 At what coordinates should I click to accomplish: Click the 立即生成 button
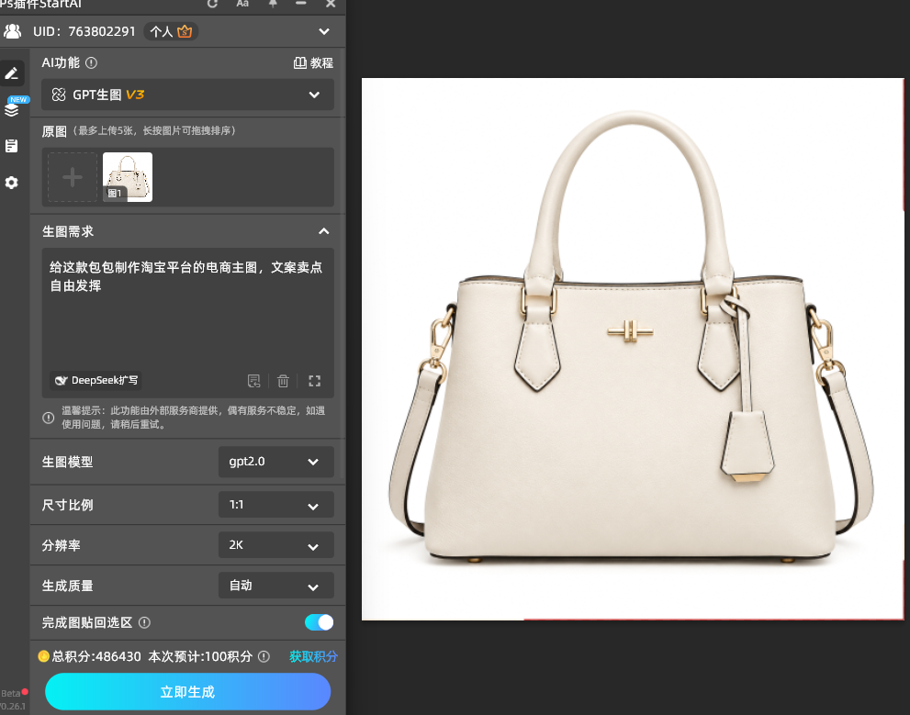coord(187,692)
